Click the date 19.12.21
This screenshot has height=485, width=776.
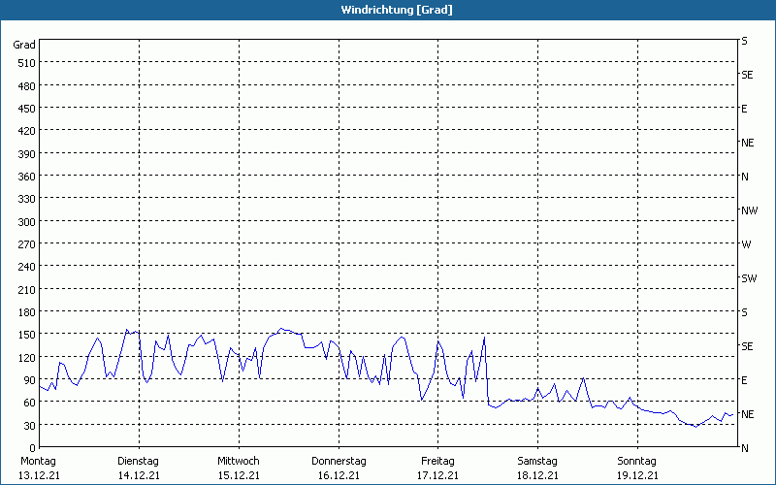click(x=638, y=475)
